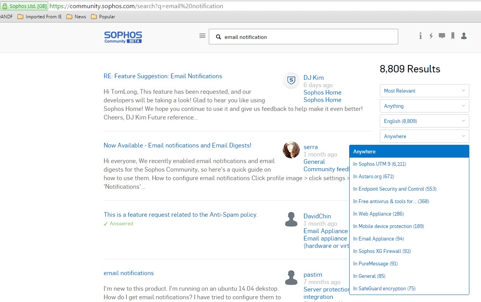This screenshot has width=481, height=302.
Task: Select Anywhere in the dropdown list
Action: 409,151
